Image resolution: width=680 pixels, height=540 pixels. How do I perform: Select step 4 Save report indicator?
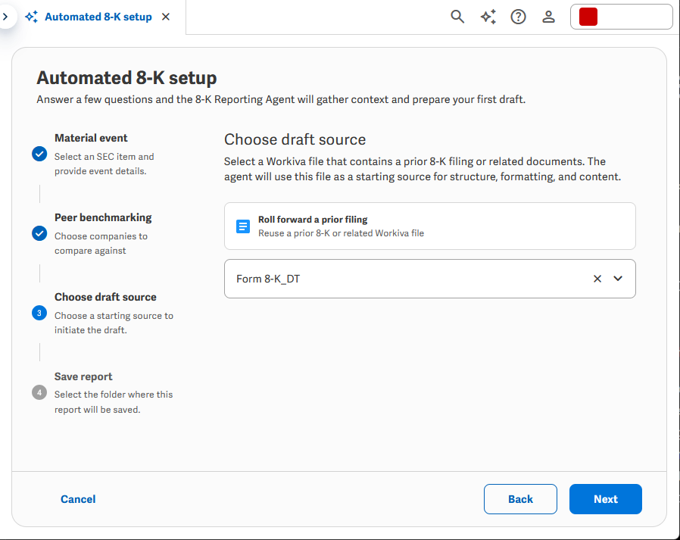coord(39,392)
